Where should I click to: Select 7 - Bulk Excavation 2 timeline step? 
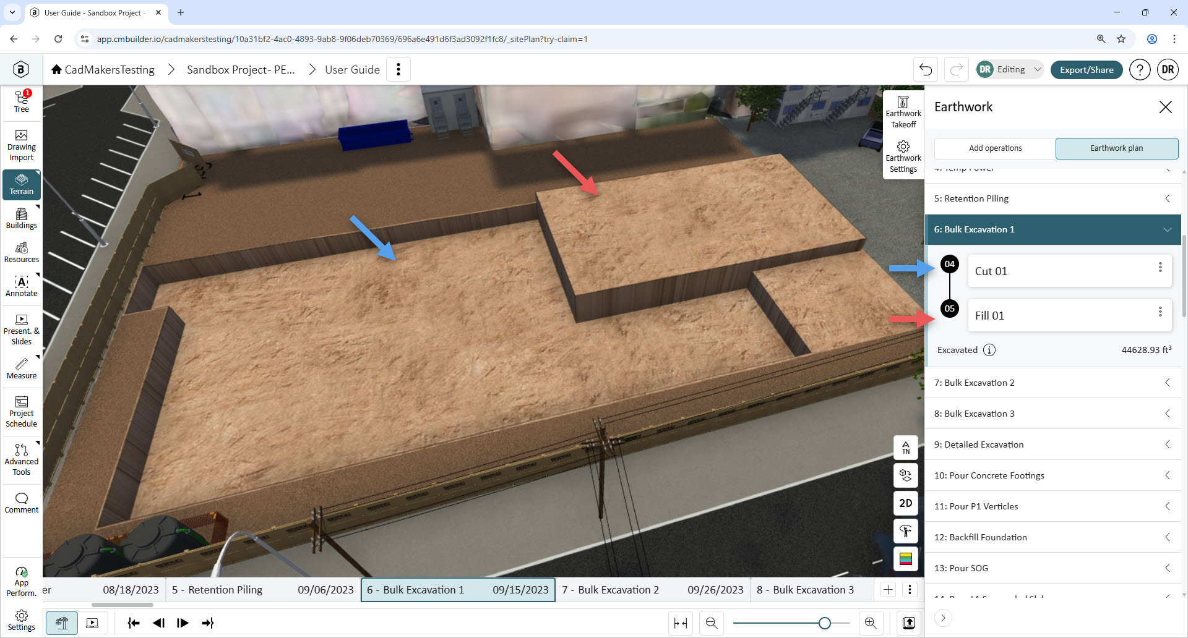point(653,590)
